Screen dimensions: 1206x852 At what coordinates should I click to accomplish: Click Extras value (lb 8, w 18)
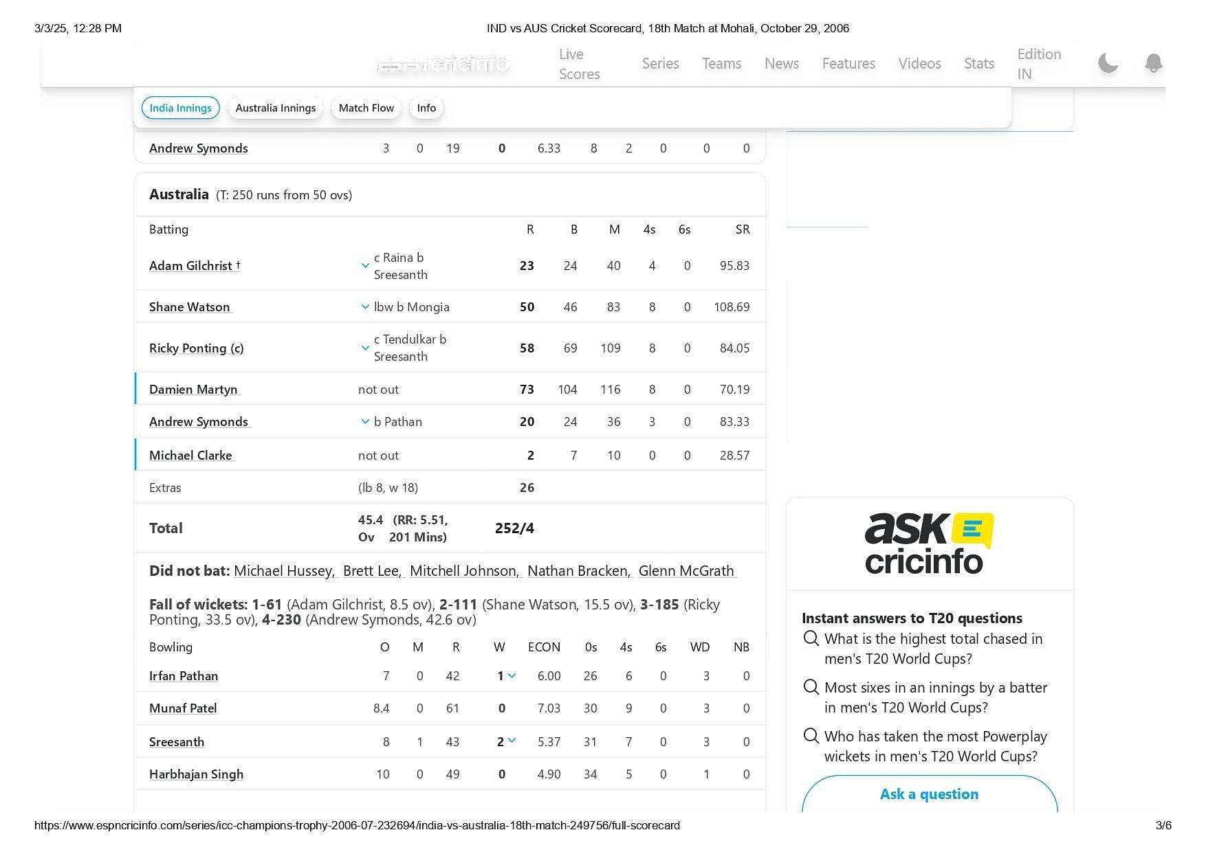click(x=388, y=487)
